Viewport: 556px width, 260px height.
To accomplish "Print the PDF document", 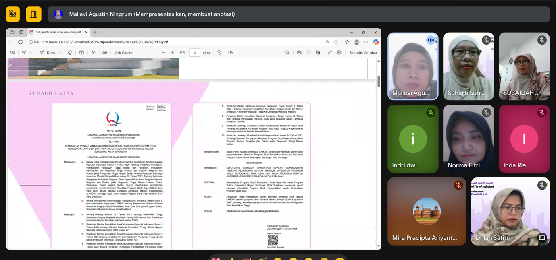I will (x=299, y=53).
